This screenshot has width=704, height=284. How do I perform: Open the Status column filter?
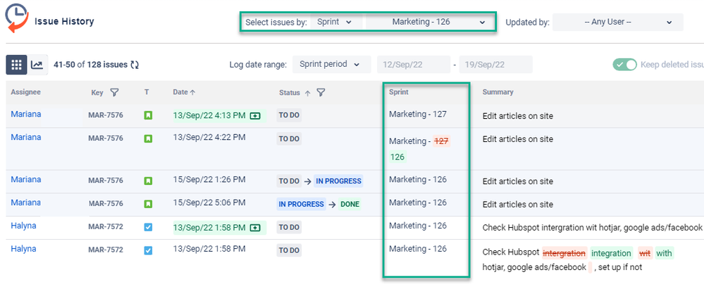click(x=321, y=93)
